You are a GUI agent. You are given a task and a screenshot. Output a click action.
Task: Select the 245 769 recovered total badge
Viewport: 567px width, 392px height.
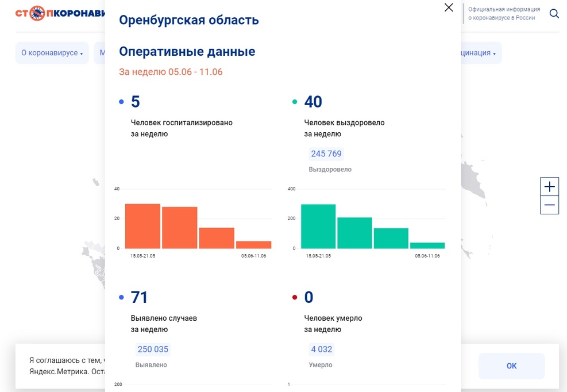click(x=326, y=153)
